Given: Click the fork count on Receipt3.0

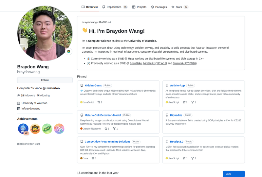Looking at the screenshot, I should pos(194,158).
